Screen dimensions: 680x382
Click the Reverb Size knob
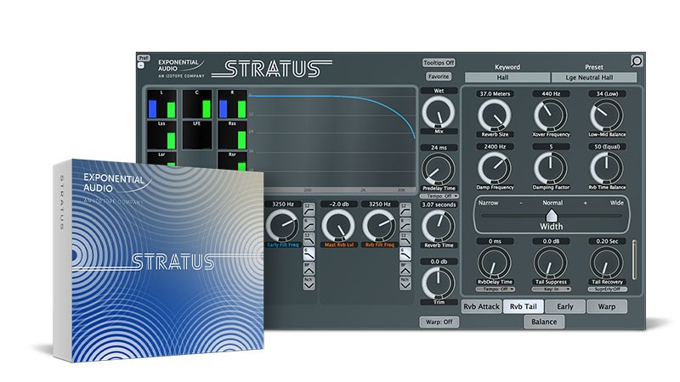[x=495, y=115]
